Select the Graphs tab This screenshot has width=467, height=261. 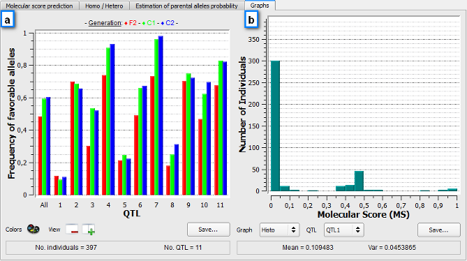click(260, 6)
